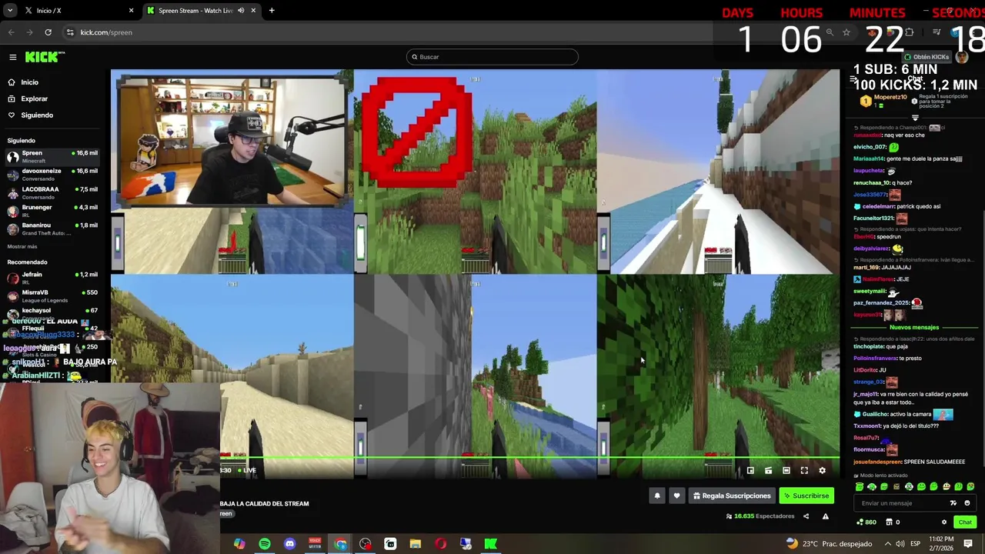Close the Inicio / X browser tab
Viewport: 985px width, 554px height.
coord(131,11)
